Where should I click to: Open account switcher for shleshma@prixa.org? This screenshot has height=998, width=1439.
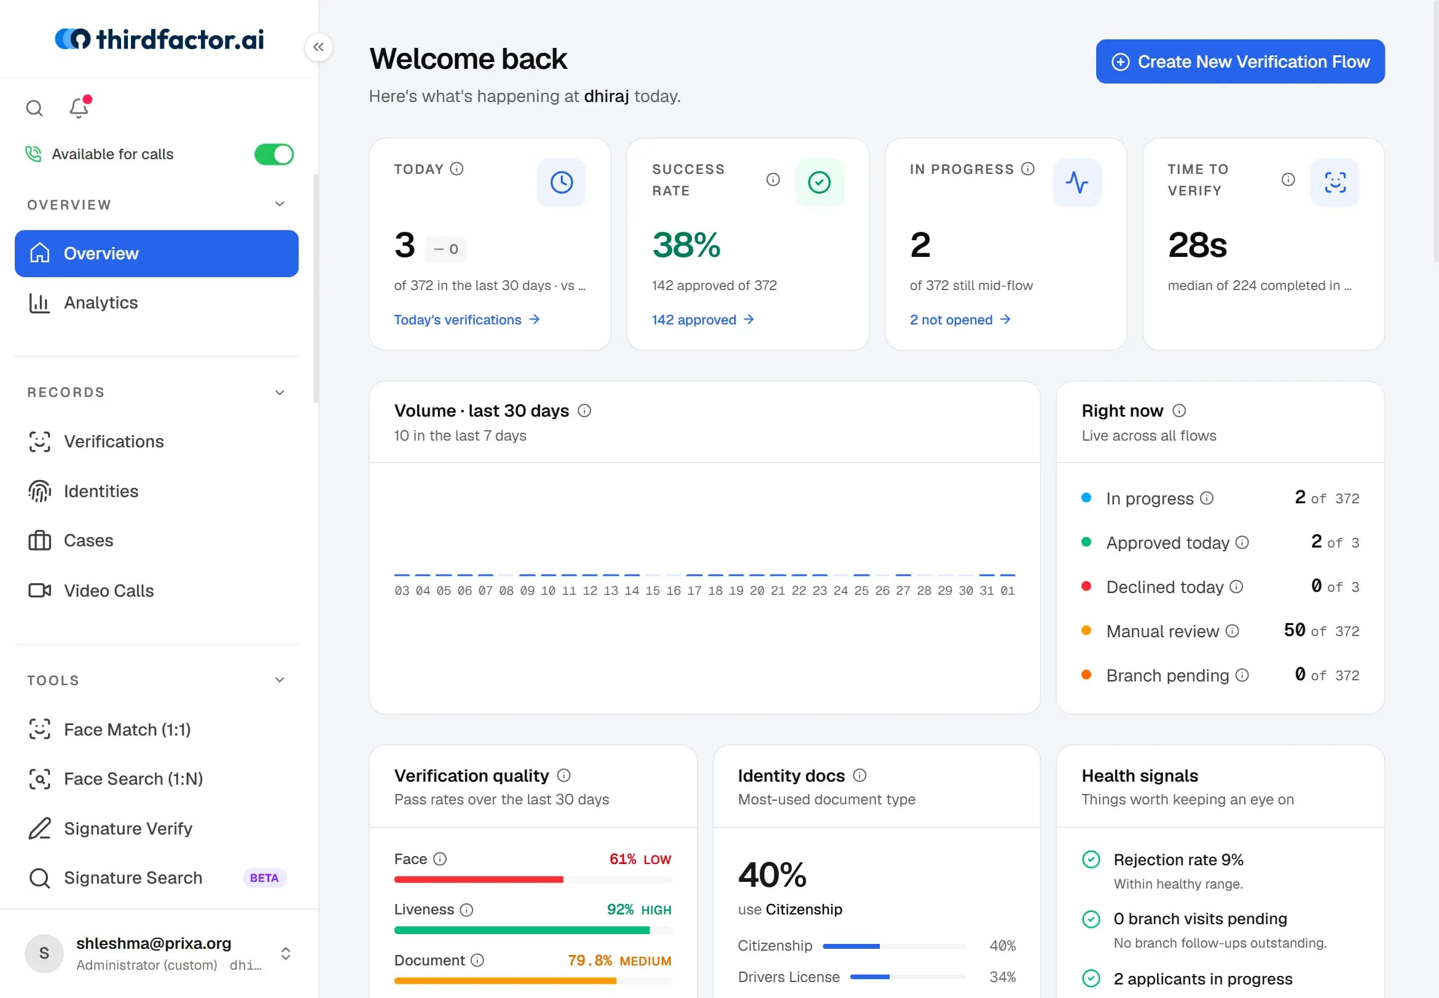coord(286,954)
